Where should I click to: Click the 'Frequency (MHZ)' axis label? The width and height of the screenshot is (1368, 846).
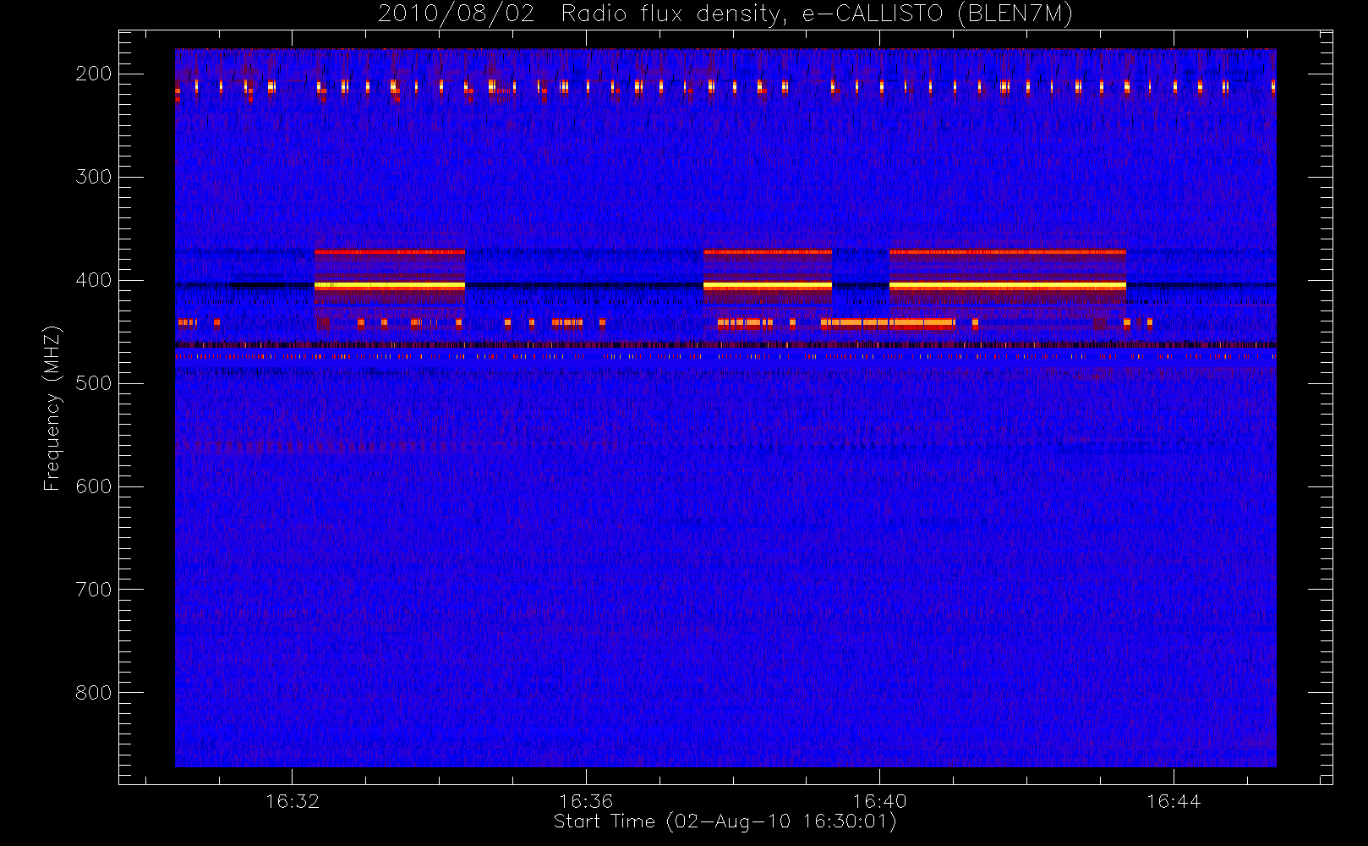tap(52, 408)
